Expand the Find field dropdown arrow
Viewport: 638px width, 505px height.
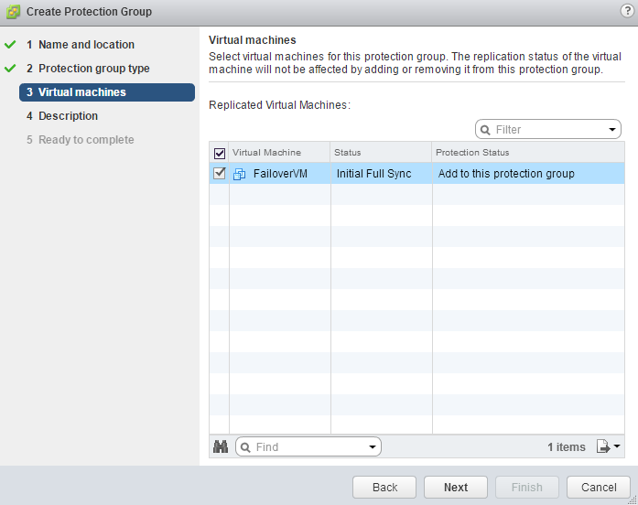coord(372,447)
